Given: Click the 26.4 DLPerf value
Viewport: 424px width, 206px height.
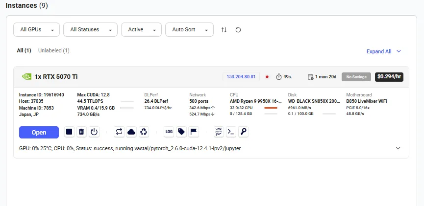Looking at the screenshot, I should tap(156, 101).
